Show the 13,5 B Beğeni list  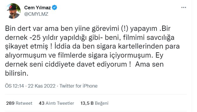94,103
